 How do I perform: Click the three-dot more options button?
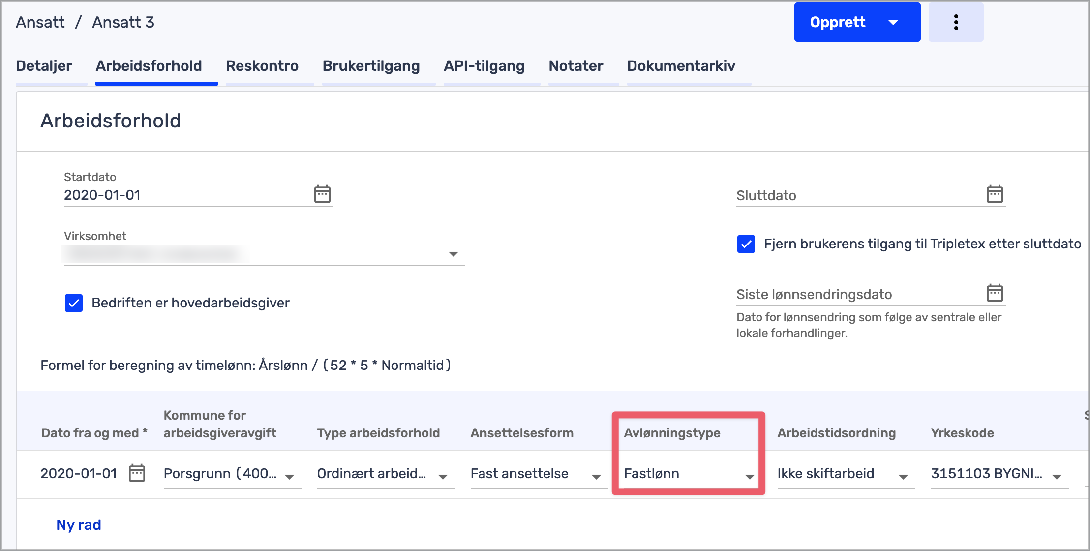[x=955, y=22]
